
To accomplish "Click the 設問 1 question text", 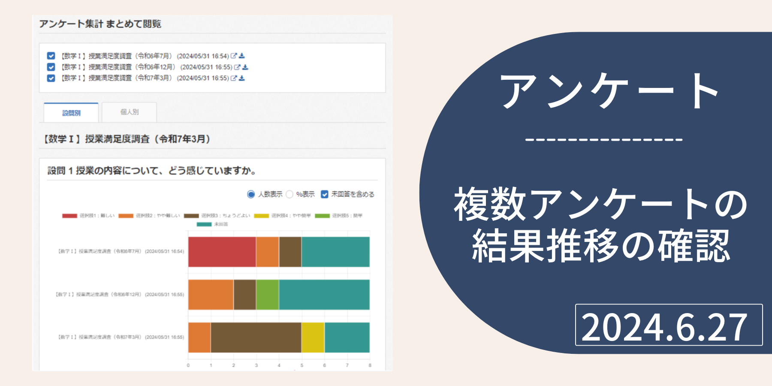I will click(152, 171).
